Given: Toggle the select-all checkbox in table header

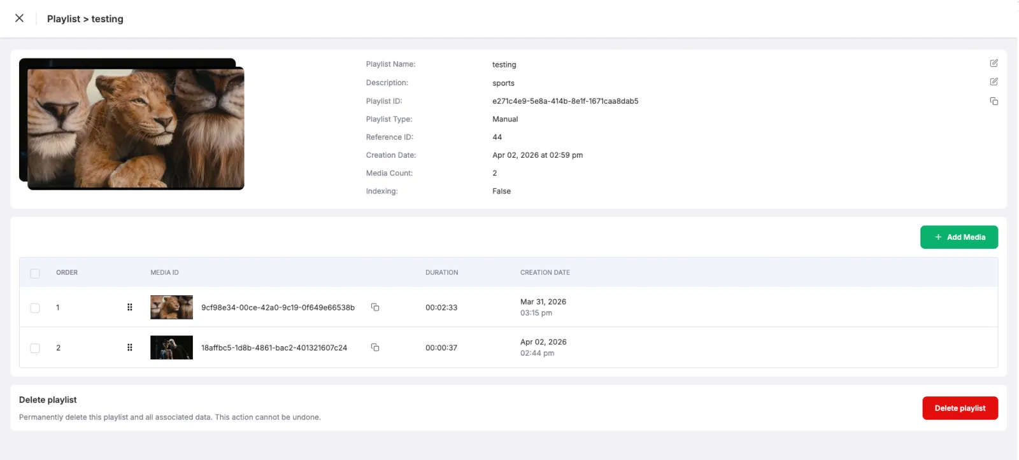Looking at the screenshot, I should (x=35, y=273).
